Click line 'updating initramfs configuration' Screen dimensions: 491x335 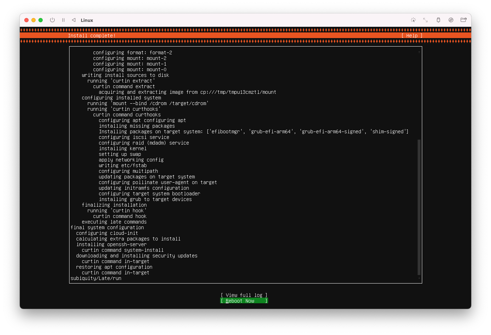(144, 188)
